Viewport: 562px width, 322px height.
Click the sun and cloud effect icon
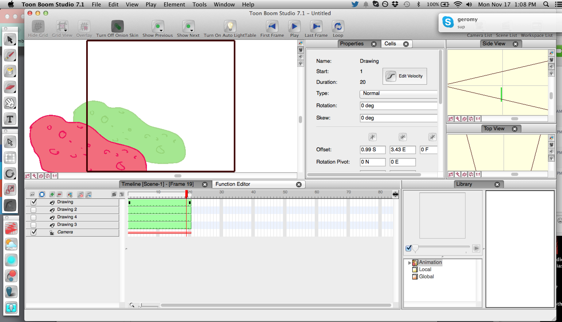11,244
